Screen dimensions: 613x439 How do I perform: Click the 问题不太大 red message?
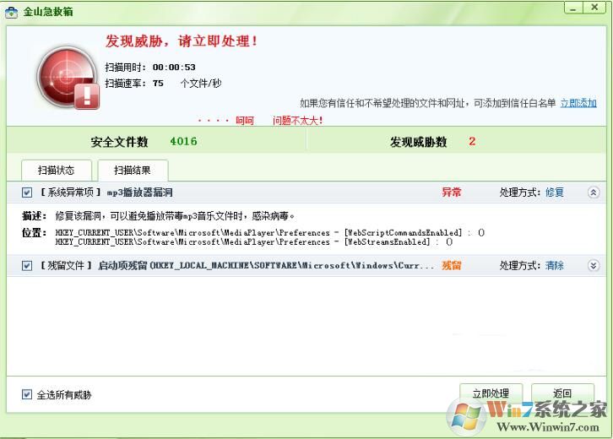point(297,121)
